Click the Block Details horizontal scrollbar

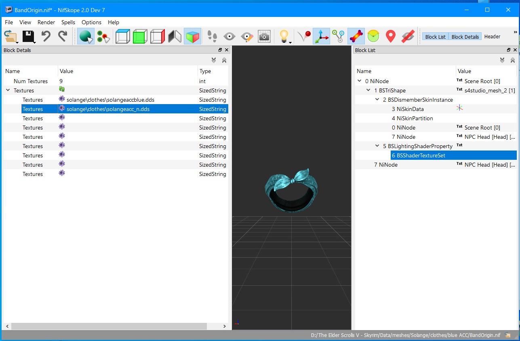click(109, 326)
